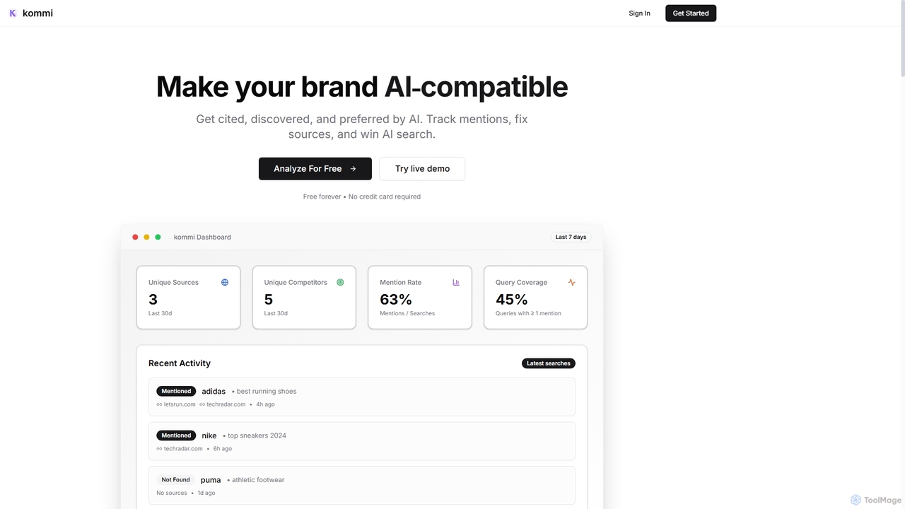Open the Try live demo button
This screenshot has height=509, width=905.
[422, 169]
